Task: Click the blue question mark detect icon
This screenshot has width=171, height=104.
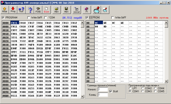Action: (30, 10)
